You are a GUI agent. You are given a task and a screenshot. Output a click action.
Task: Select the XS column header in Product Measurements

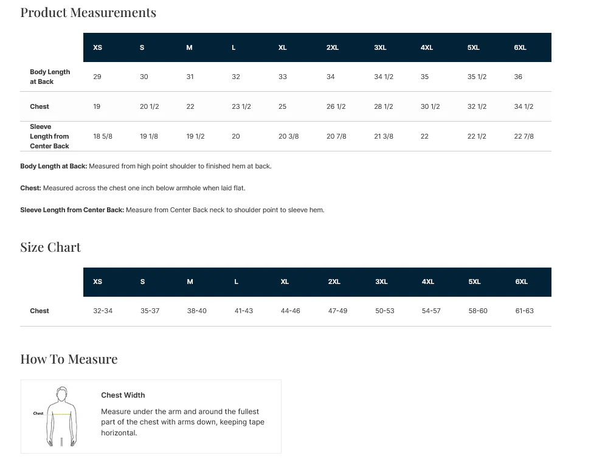98,47
